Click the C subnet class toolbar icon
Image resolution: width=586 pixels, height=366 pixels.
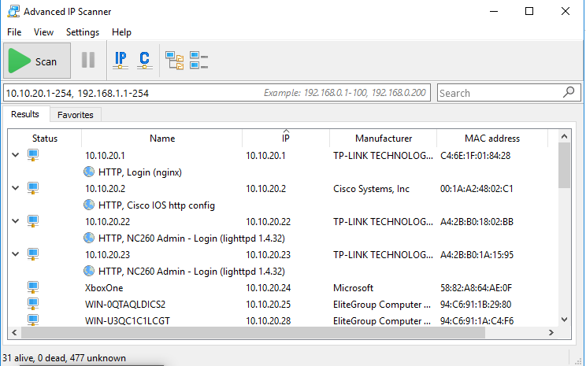point(145,60)
